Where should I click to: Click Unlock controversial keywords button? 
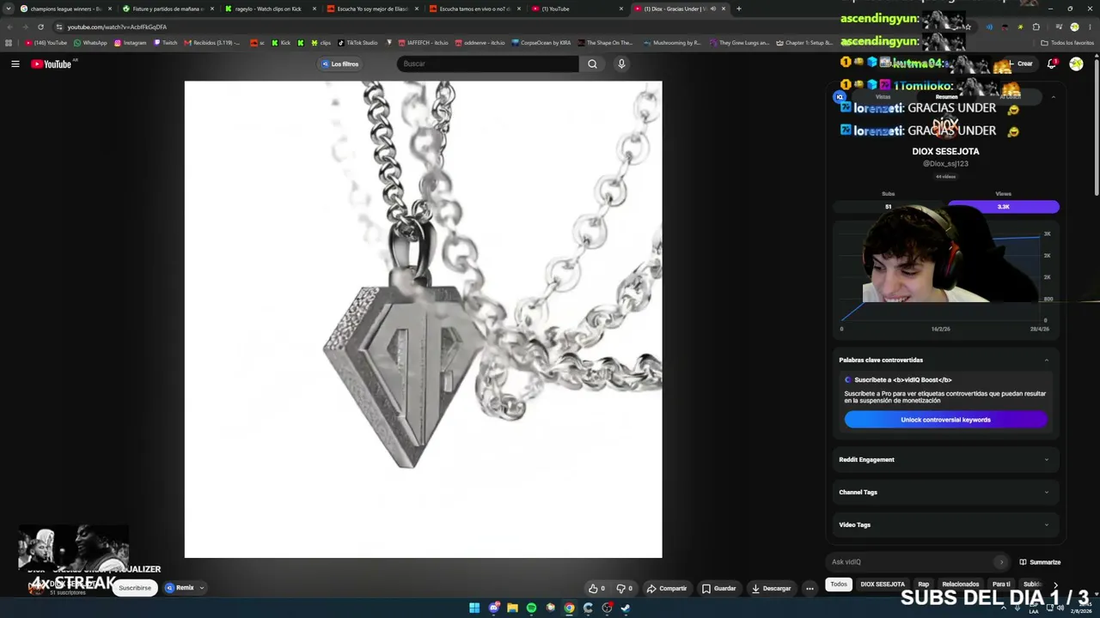(x=945, y=420)
